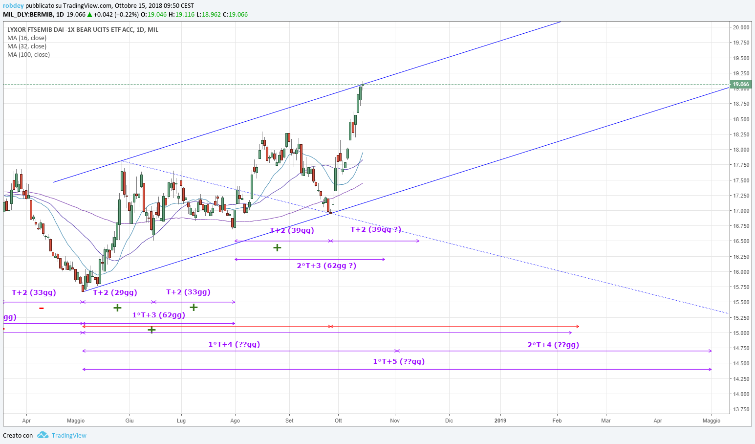Click green plus sign below T+2 (39gg)
This screenshot has width=755, height=444.
tap(277, 248)
